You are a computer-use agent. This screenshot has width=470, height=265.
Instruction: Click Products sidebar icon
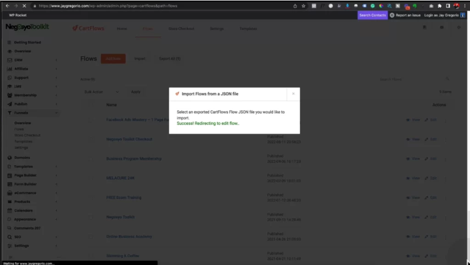pyautogui.click(x=10, y=202)
